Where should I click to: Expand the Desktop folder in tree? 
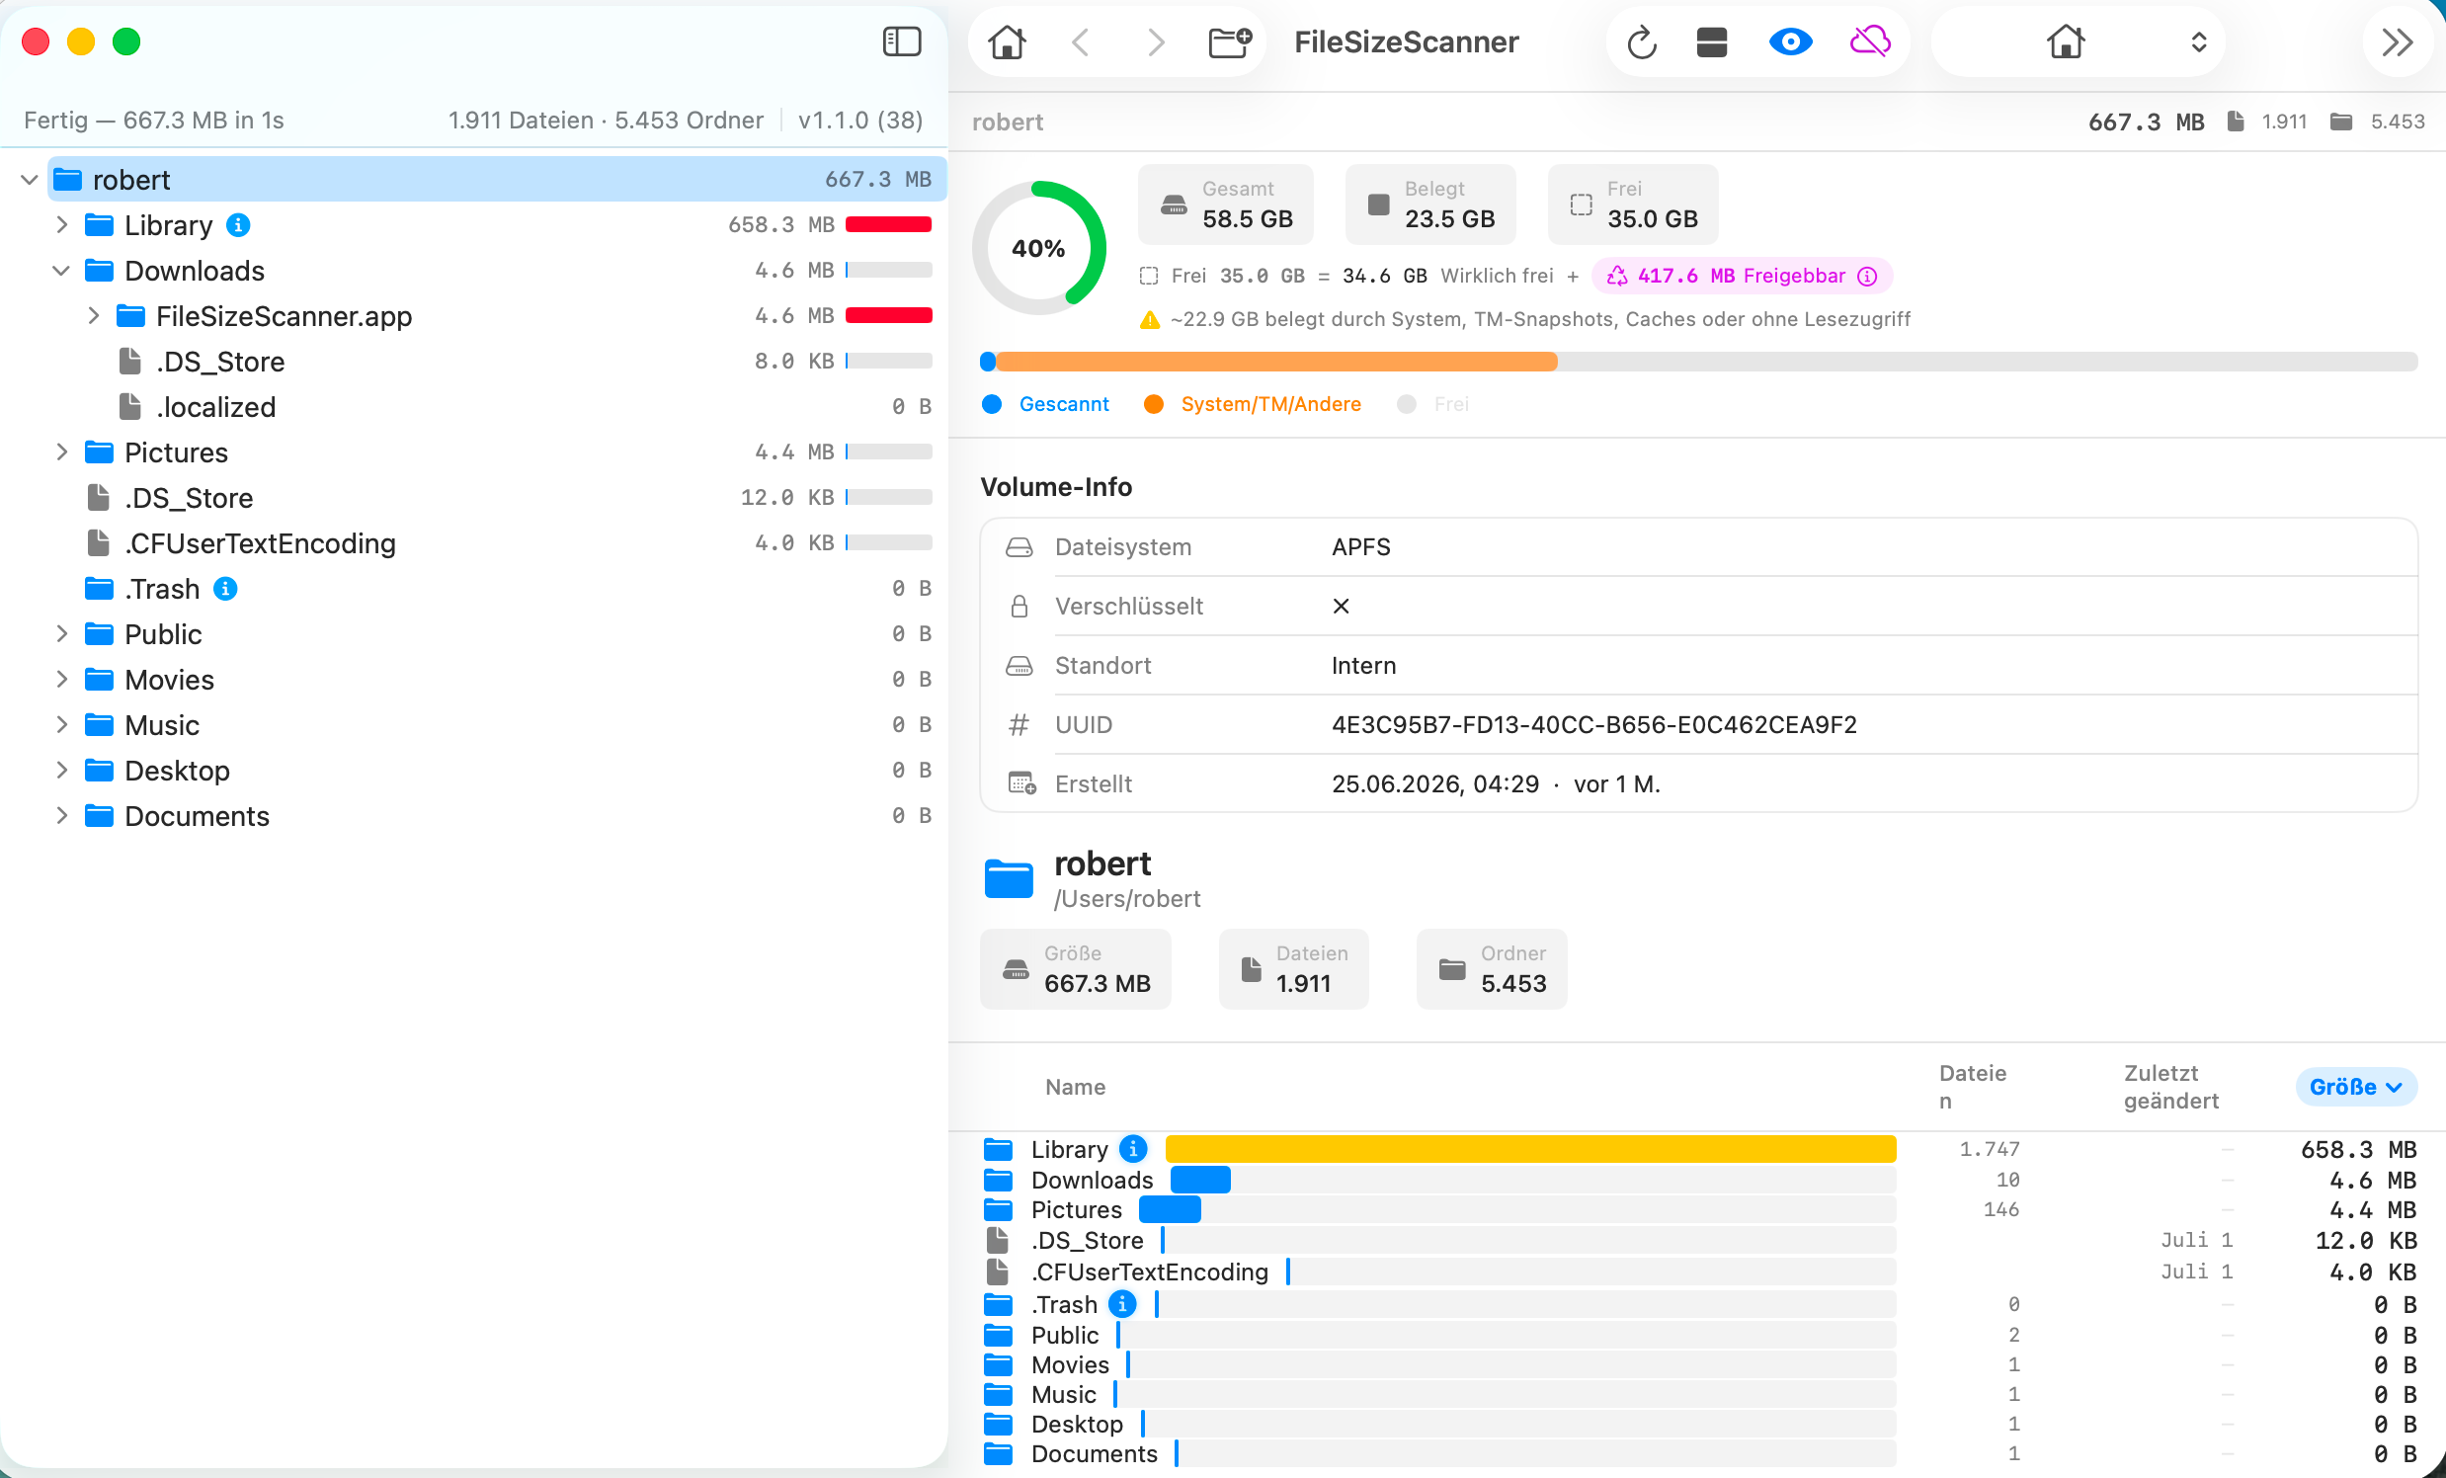tap(61, 771)
